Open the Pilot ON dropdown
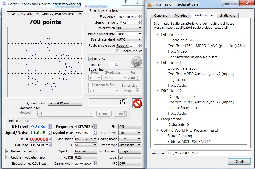 coord(130,126)
